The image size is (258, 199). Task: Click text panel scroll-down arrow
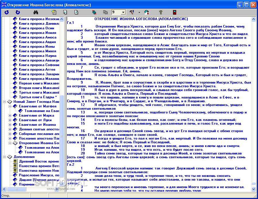(x=254, y=189)
